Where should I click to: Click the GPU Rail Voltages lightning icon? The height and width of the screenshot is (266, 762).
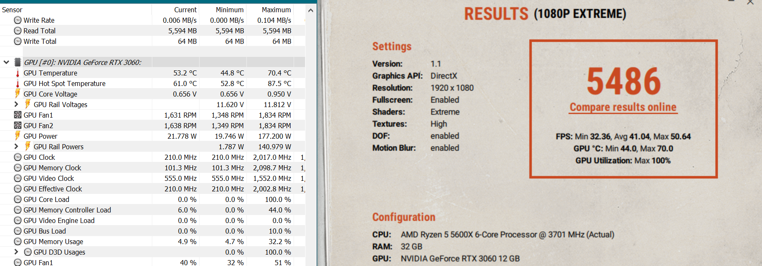pos(28,104)
